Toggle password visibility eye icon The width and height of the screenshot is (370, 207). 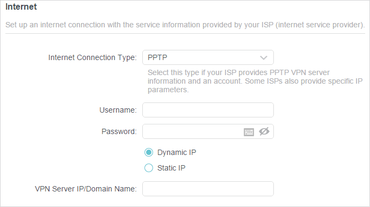click(x=264, y=131)
